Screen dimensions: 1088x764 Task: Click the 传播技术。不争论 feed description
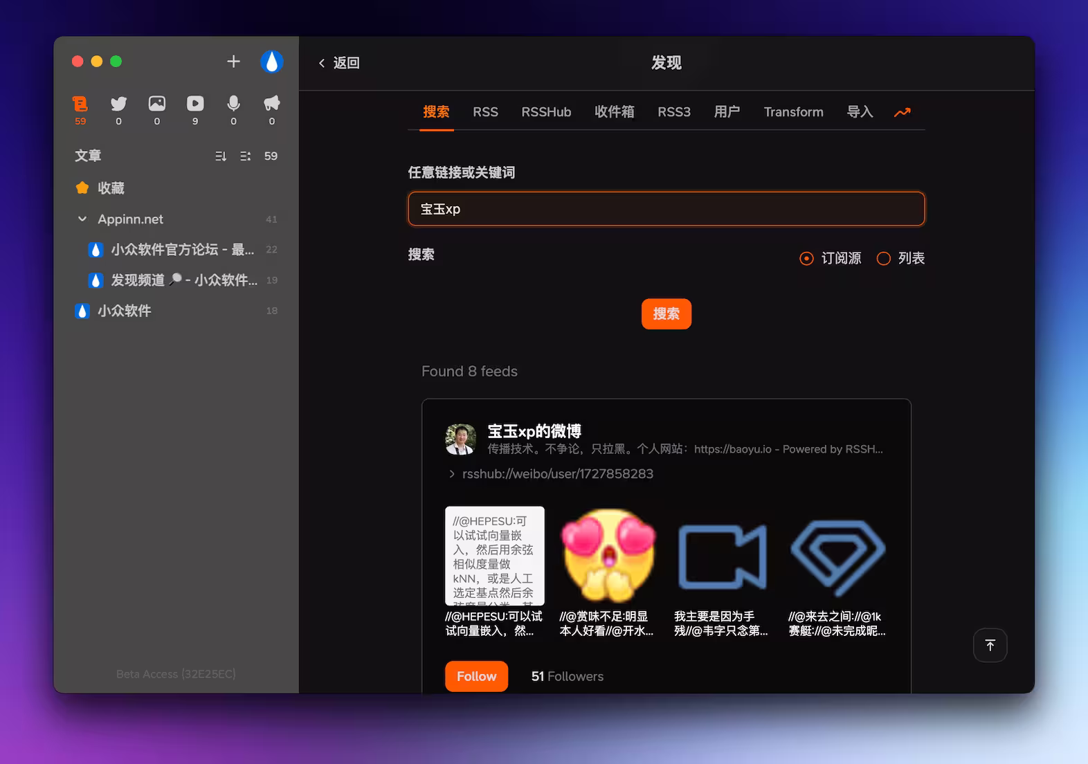[685, 449]
